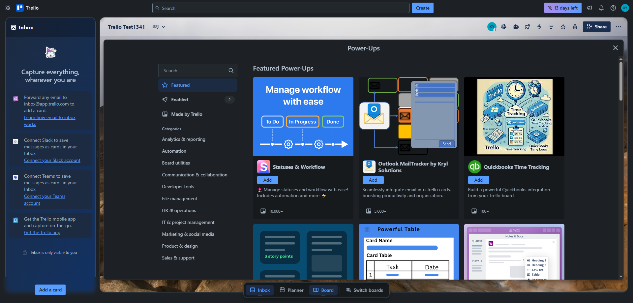Open the Automation lightning bolt icon
Image resolution: width=633 pixels, height=303 pixels.
point(539,27)
